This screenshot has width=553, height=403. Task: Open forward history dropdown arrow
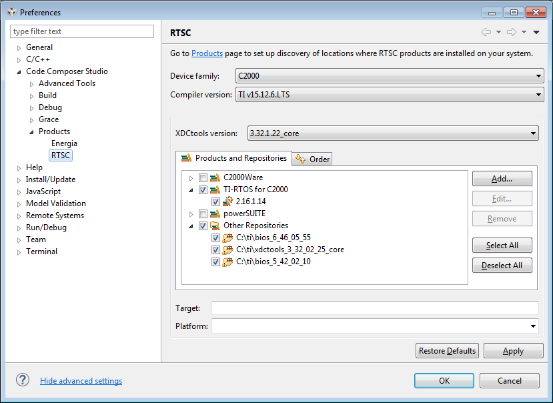pyautogui.click(x=524, y=32)
